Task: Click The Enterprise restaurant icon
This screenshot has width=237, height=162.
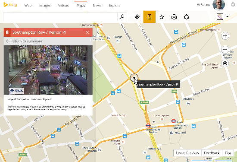Action: pyautogui.click(x=219, y=30)
